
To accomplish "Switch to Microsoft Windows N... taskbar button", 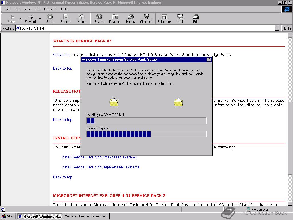I will (40, 216).
